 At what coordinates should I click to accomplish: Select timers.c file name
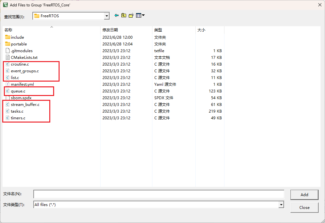[18, 118]
